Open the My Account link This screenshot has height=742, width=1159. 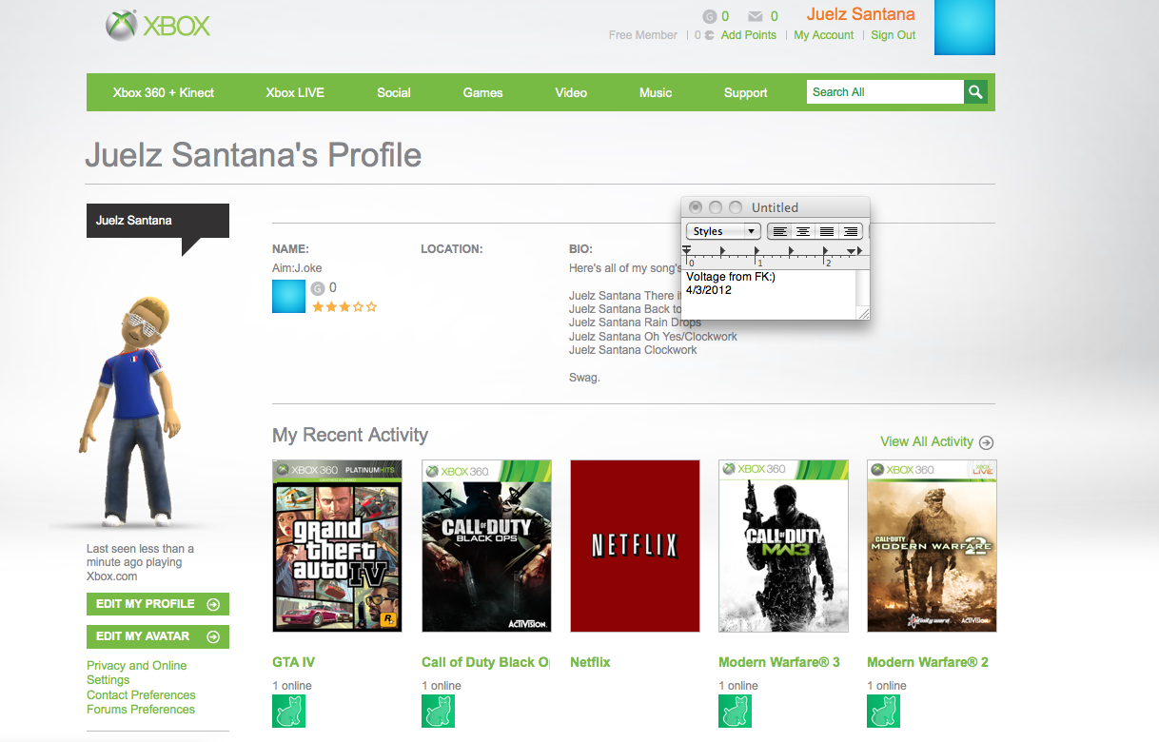824,35
